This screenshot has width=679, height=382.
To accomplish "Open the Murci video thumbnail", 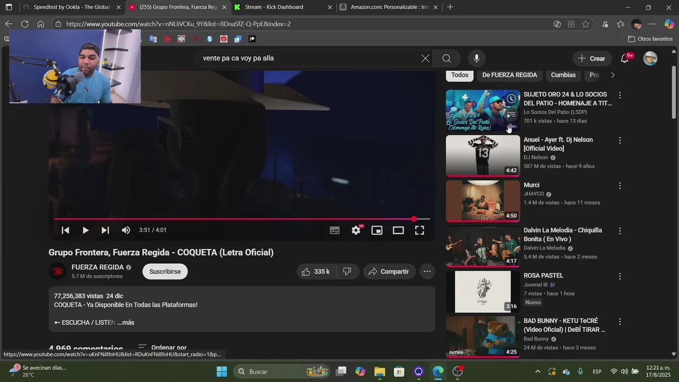I will 483,201.
